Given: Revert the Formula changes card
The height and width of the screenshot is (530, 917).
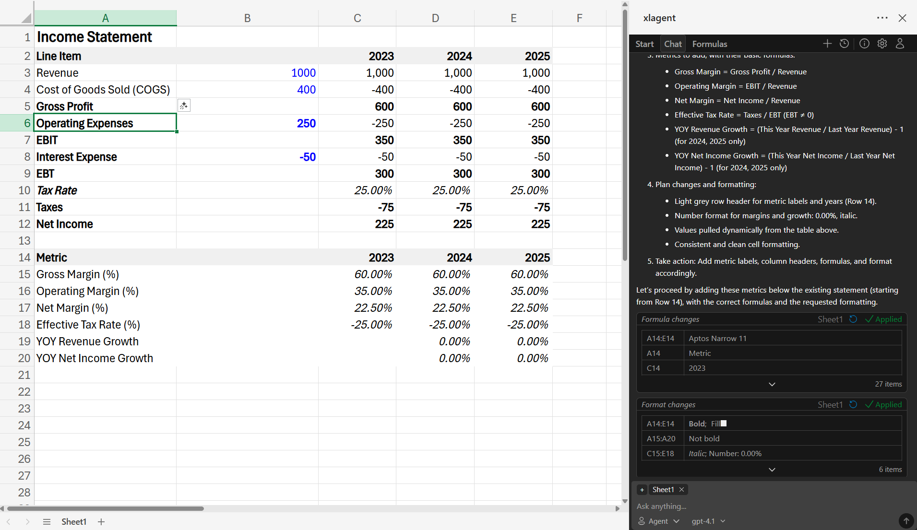Looking at the screenshot, I should pos(853,319).
